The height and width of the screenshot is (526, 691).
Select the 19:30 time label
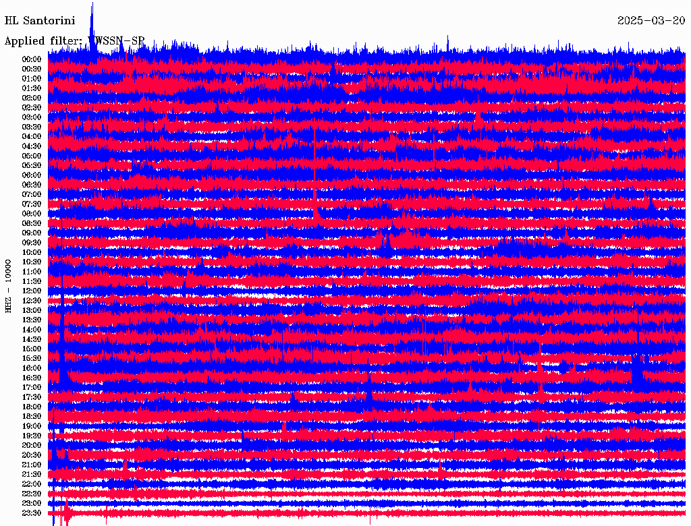(32, 436)
